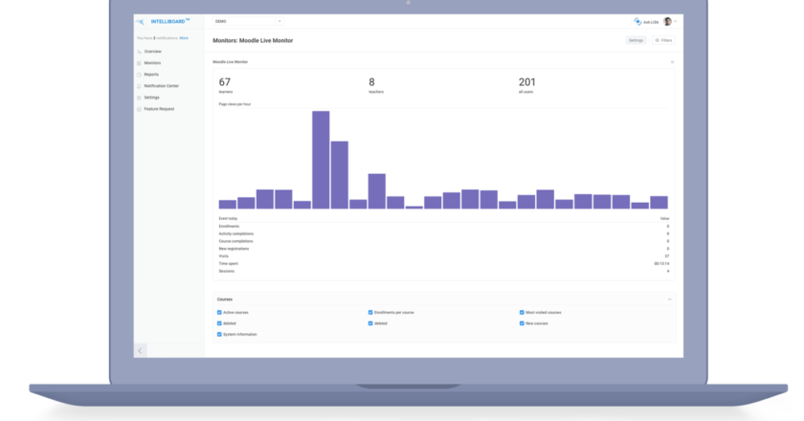Viewport: 804px width, 421px height.
Task: Click the Monitors grid icon in sidebar
Action: click(x=139, y=63)
